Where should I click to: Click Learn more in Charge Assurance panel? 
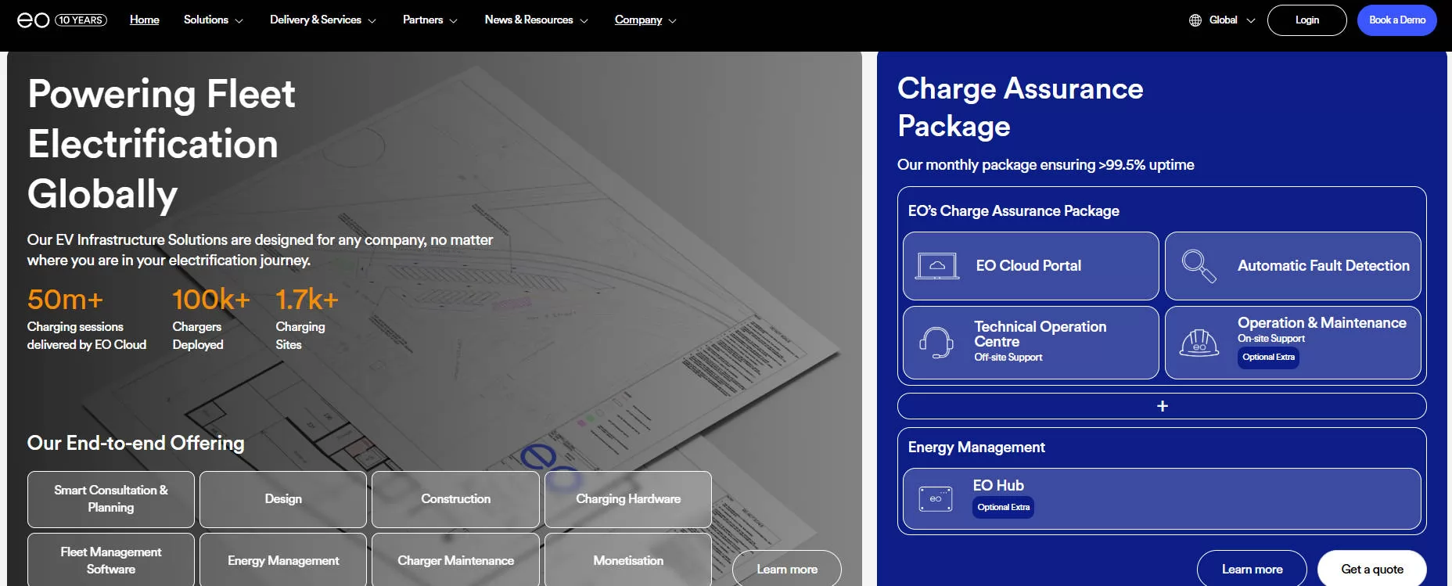(x=1252, y=569)
